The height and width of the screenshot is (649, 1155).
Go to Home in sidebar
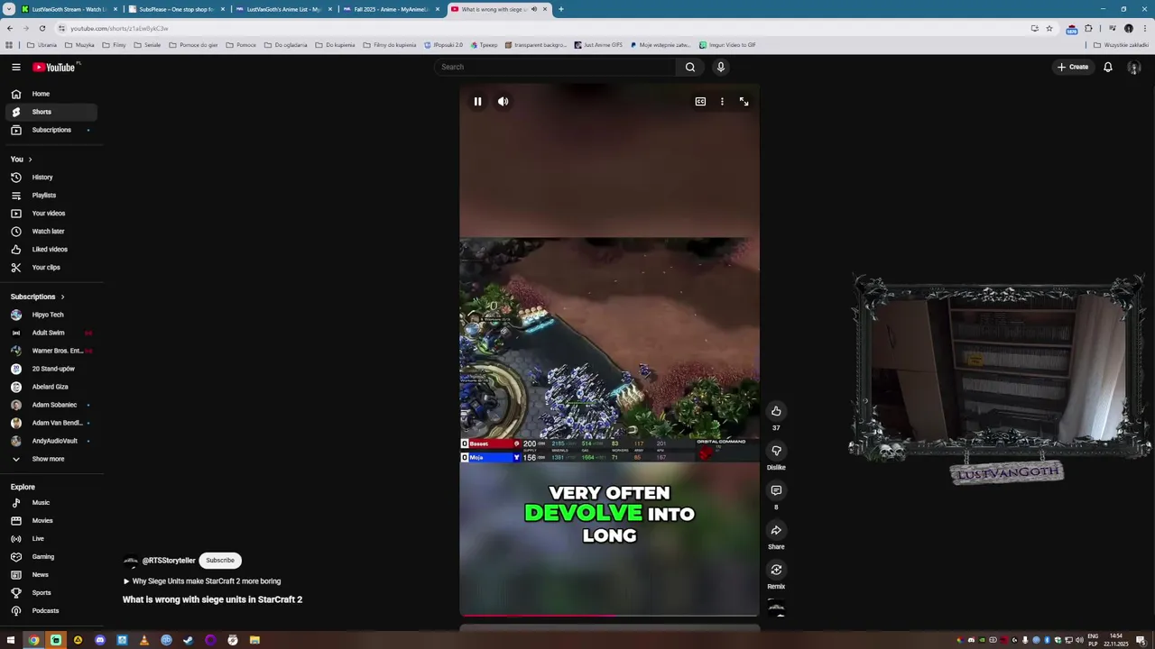click(50, 94)
